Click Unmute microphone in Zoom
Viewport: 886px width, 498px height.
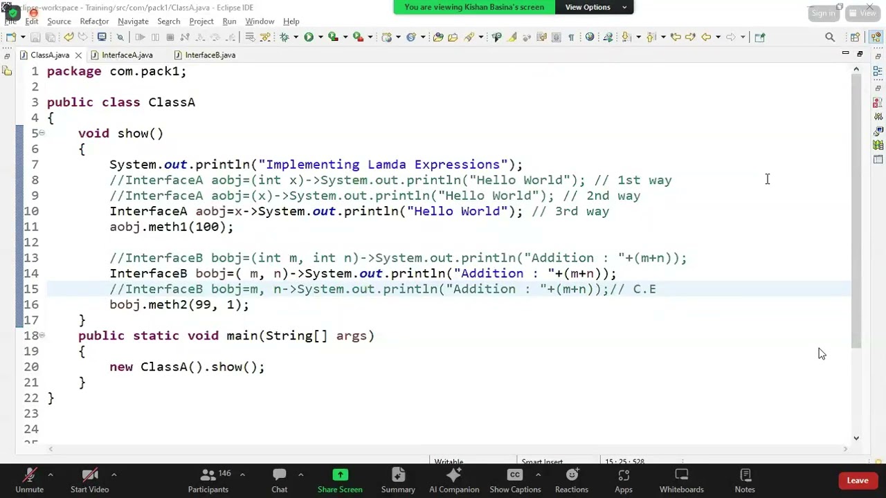[x=29, y=479]
